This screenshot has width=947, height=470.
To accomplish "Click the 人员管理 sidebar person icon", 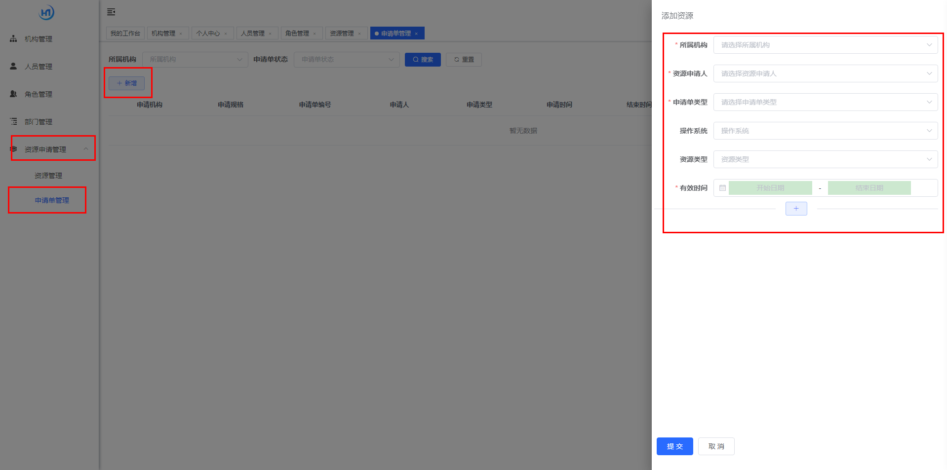I will (13, 66).
